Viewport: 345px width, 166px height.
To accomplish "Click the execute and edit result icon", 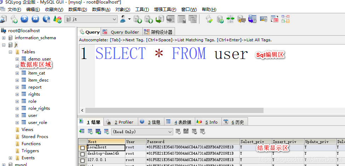I will 46,19.
